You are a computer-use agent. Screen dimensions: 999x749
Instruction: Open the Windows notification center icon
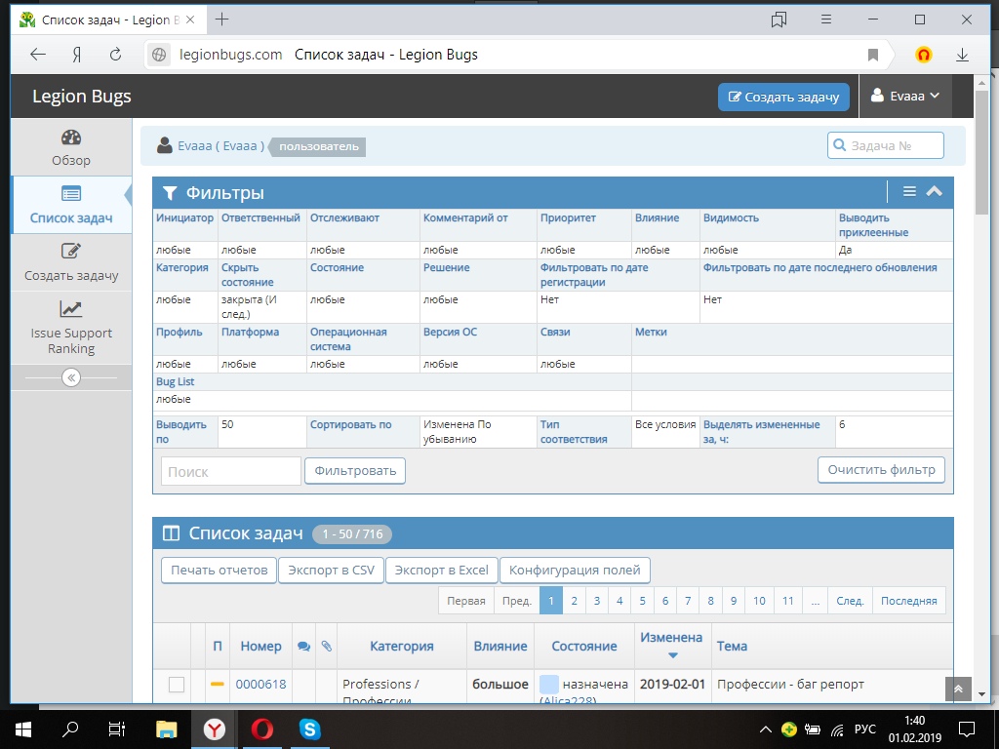coord(967,729)
